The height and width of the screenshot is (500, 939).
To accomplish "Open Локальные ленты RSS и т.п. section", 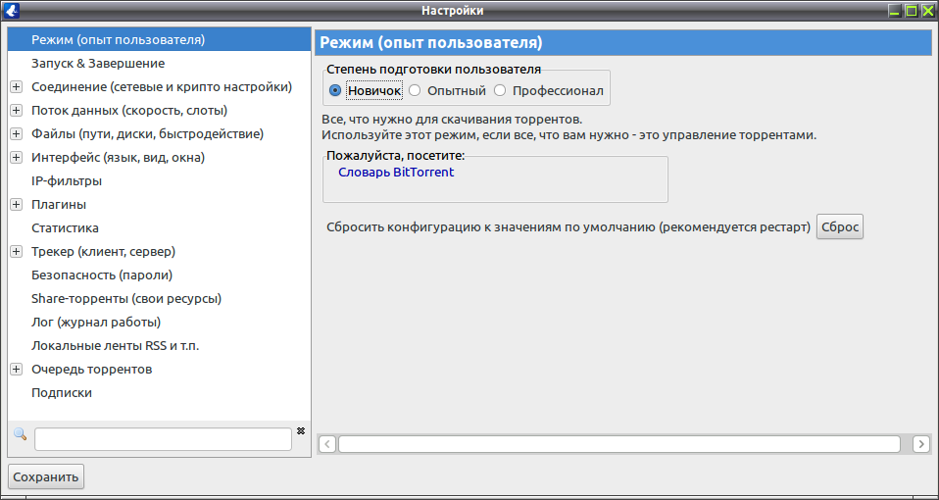I will coord(115,346).
